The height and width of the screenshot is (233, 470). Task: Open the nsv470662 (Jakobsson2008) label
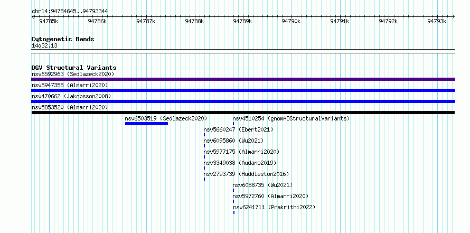click(x=71, y=96)
